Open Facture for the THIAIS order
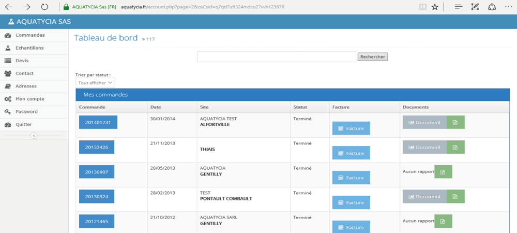Image resolution: width=517 pixels, height=233 pixels. pyautogui.click(x=351, y=153)
